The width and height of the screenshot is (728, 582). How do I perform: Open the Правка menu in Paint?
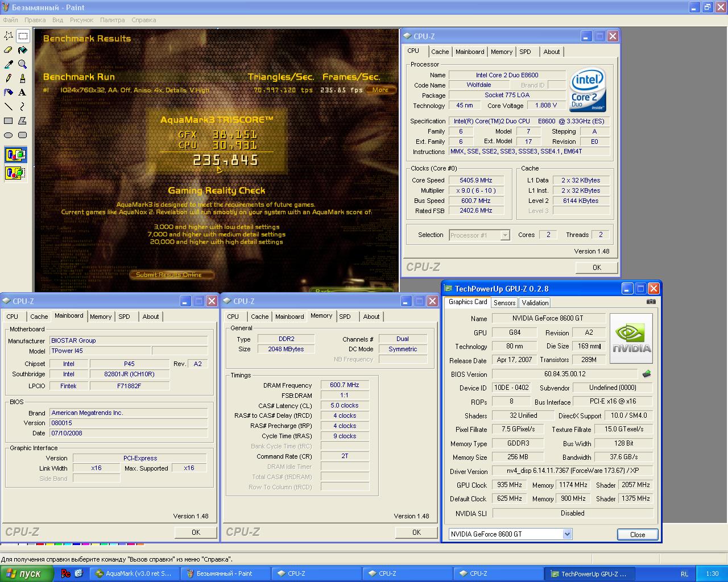pos(35,20)
